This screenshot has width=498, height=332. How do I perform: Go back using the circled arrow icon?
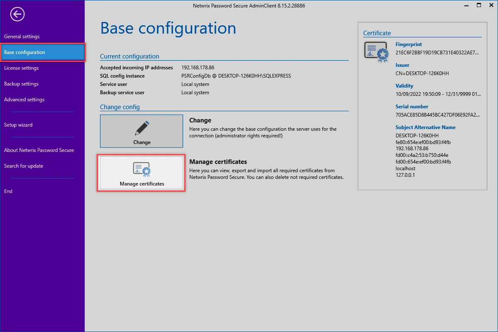click(17, 15)
